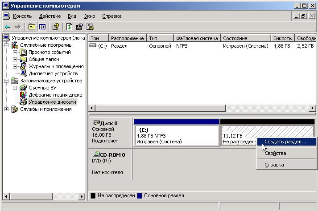This screenshot has width=318, height=211.
Task: Select Службы и приложения tree node
Action: 46,109
